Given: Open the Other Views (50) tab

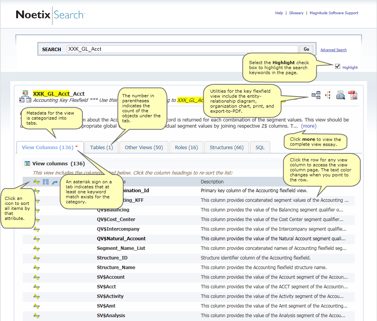Looking at the screenshot, I should [x=144, y=147].
